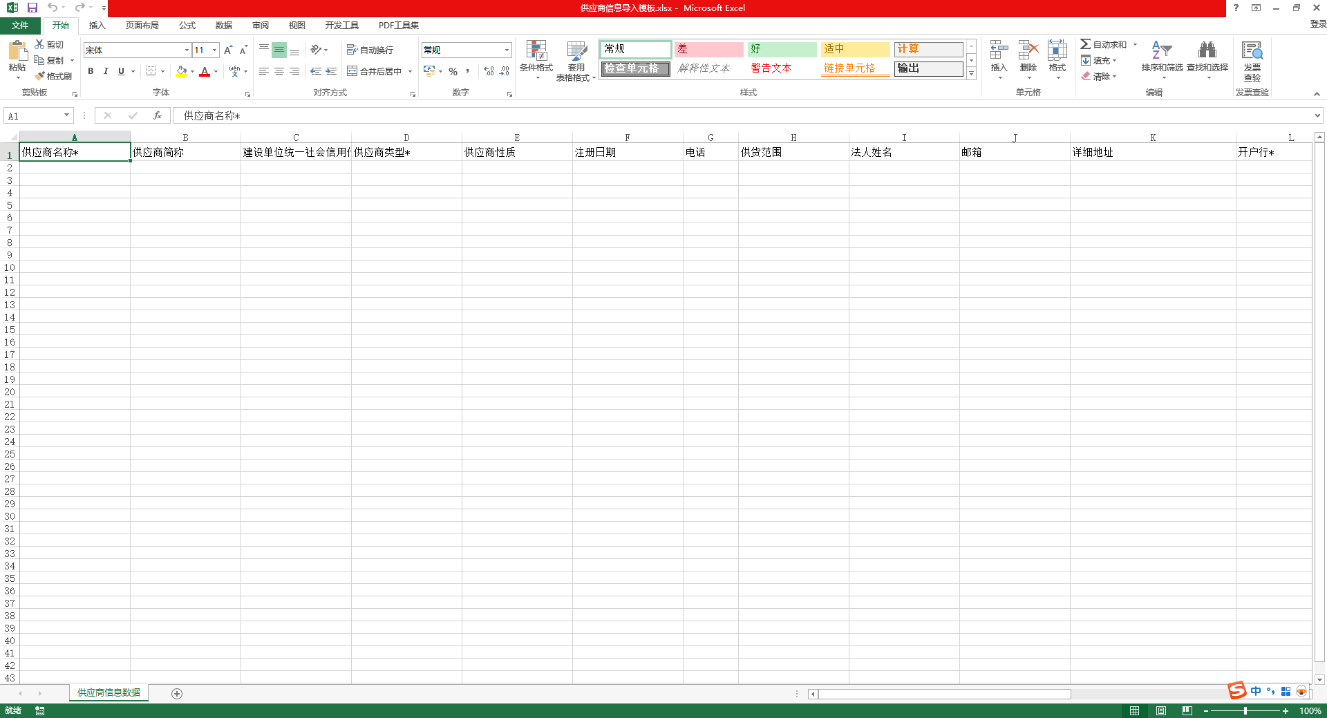
Task: Decrease indent in alignment group
Action: point(316,71)
